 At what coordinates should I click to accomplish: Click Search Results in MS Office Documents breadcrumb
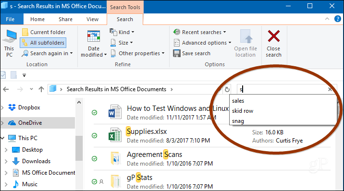[x=116, y=89]
